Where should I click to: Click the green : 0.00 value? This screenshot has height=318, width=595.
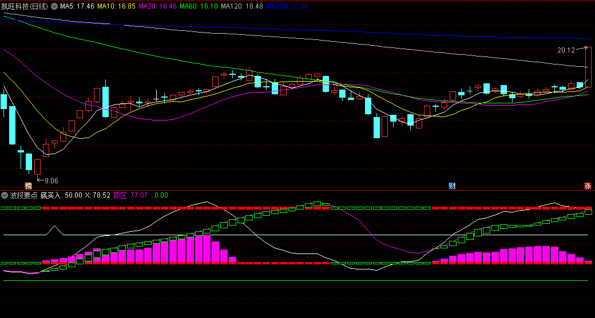click(x=160, y=195)
